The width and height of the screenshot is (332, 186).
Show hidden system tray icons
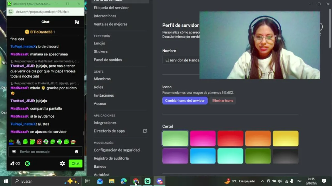coord(263,181)
